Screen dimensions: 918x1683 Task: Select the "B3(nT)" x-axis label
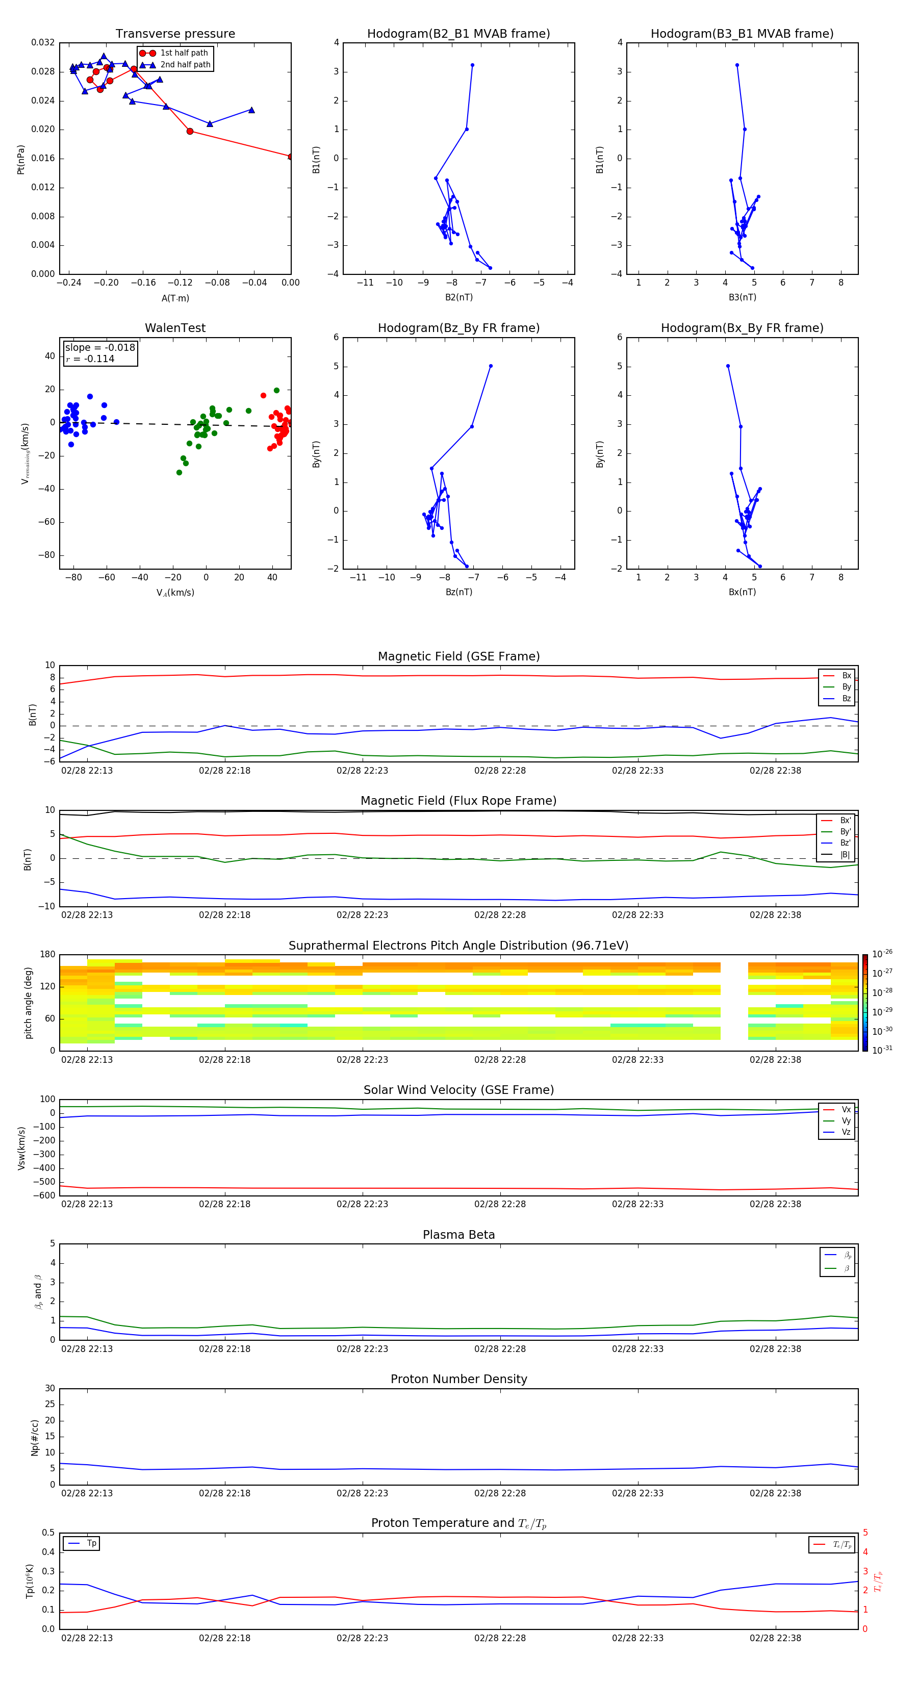[742, 297]
